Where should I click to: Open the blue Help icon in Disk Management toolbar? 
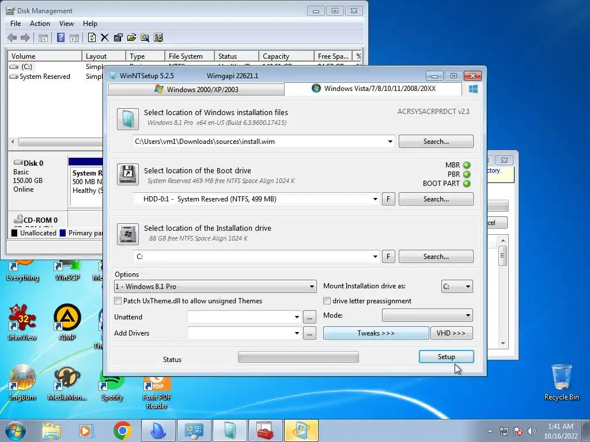point(60,37)
